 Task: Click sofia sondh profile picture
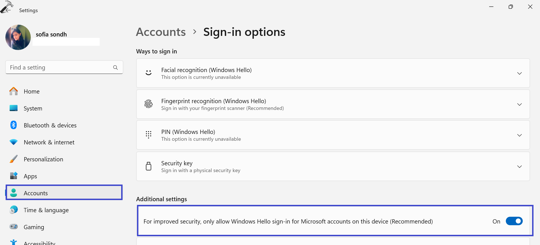[x=18, y=37]
